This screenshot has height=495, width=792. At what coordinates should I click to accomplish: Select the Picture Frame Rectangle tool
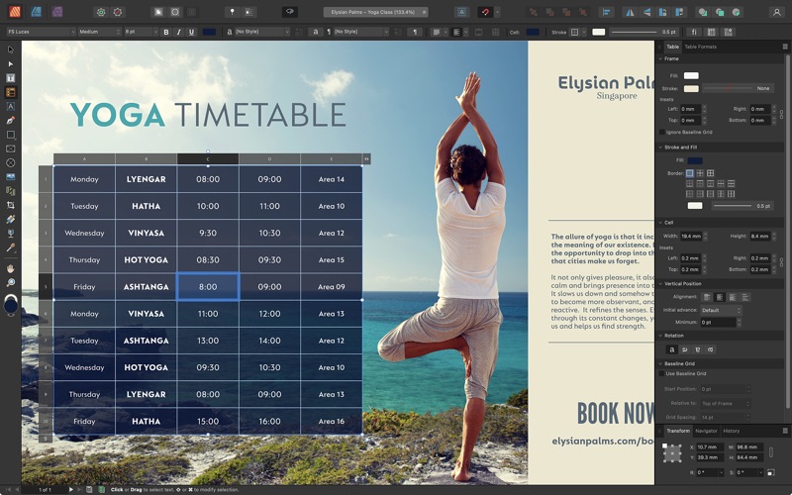[x=11, y=149]
